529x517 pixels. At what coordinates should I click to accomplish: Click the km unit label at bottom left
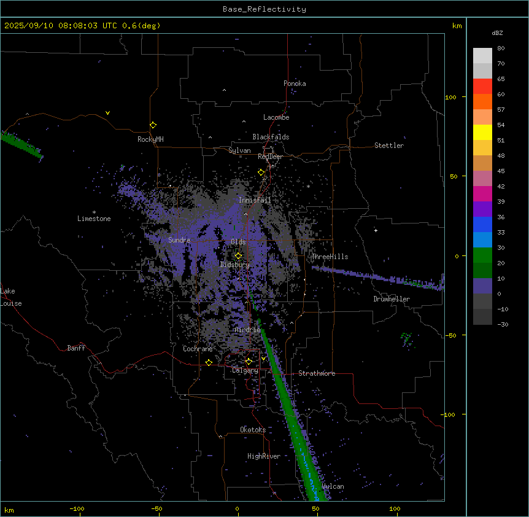pyautogui.click(x=9, y=510)
